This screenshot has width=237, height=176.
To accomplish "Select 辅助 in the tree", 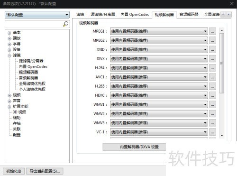I will pos(17,118).
